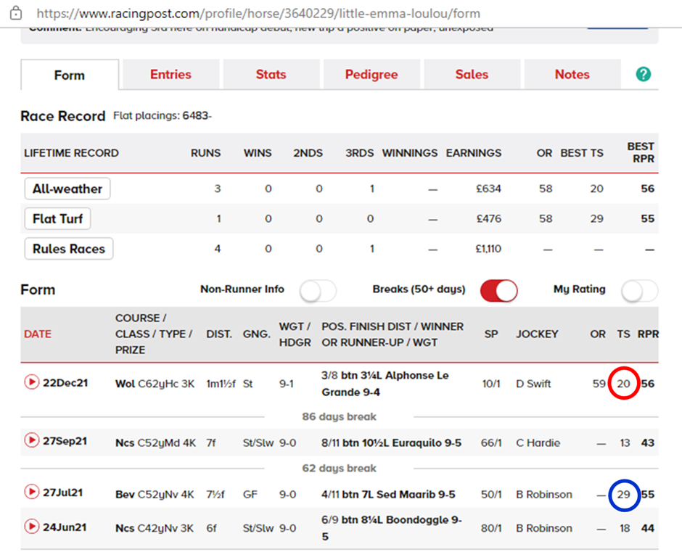This screenshot has width=682, height=560.
Task: Switch to the Sales tab
Action: point(472,73)
